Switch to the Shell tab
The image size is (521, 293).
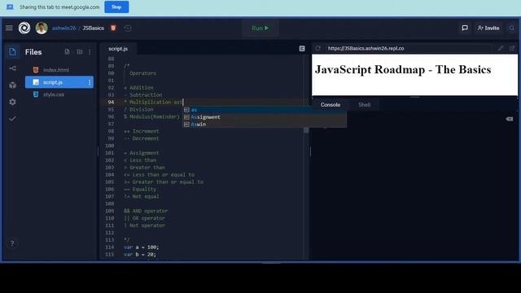pyautogui.click(x=364, y=105)
